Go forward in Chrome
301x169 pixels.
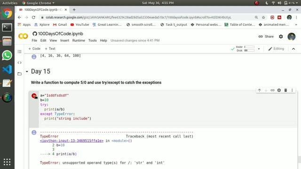coord(26,17)
